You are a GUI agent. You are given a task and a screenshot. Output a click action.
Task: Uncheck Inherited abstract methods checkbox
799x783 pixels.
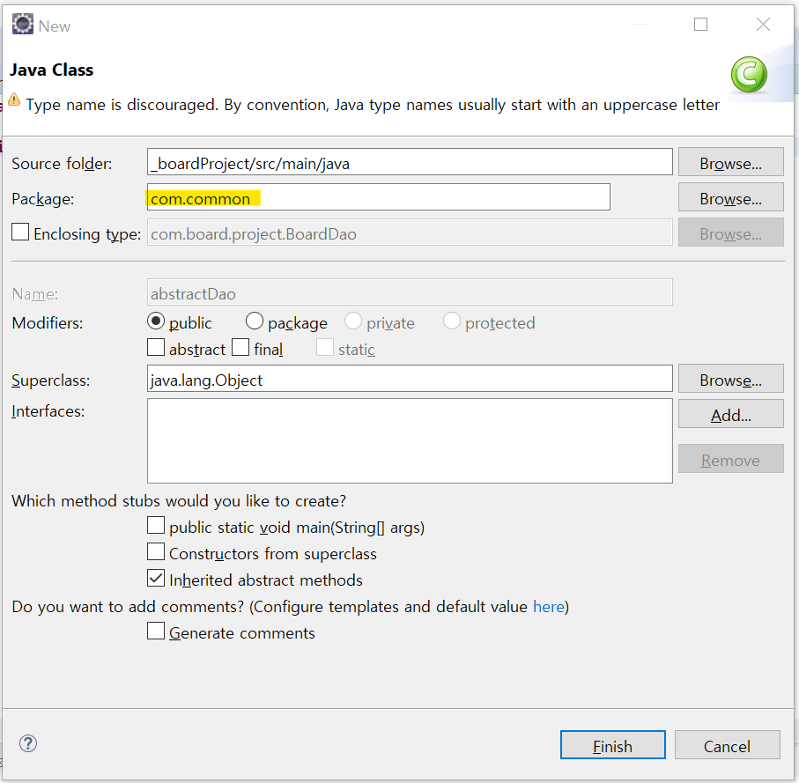click(x=156, y=578)
